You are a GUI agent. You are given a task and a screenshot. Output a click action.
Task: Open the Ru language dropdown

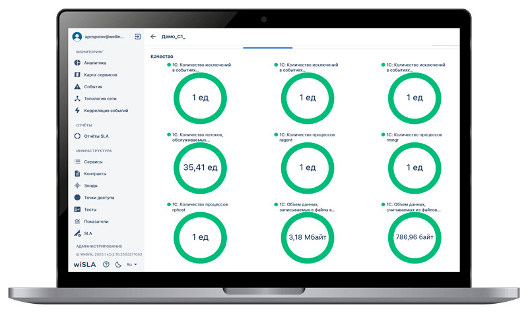pyautogui.click(x=132, y=264)
